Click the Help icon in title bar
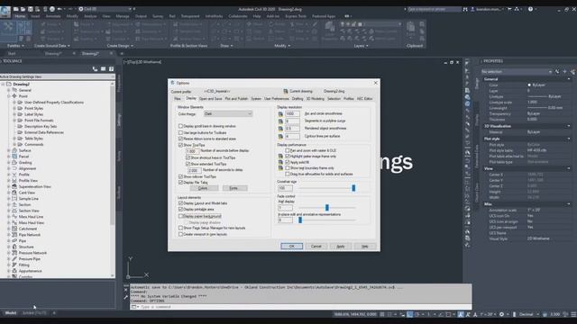This screenshot has width=577, height=324. pos(530,9)
